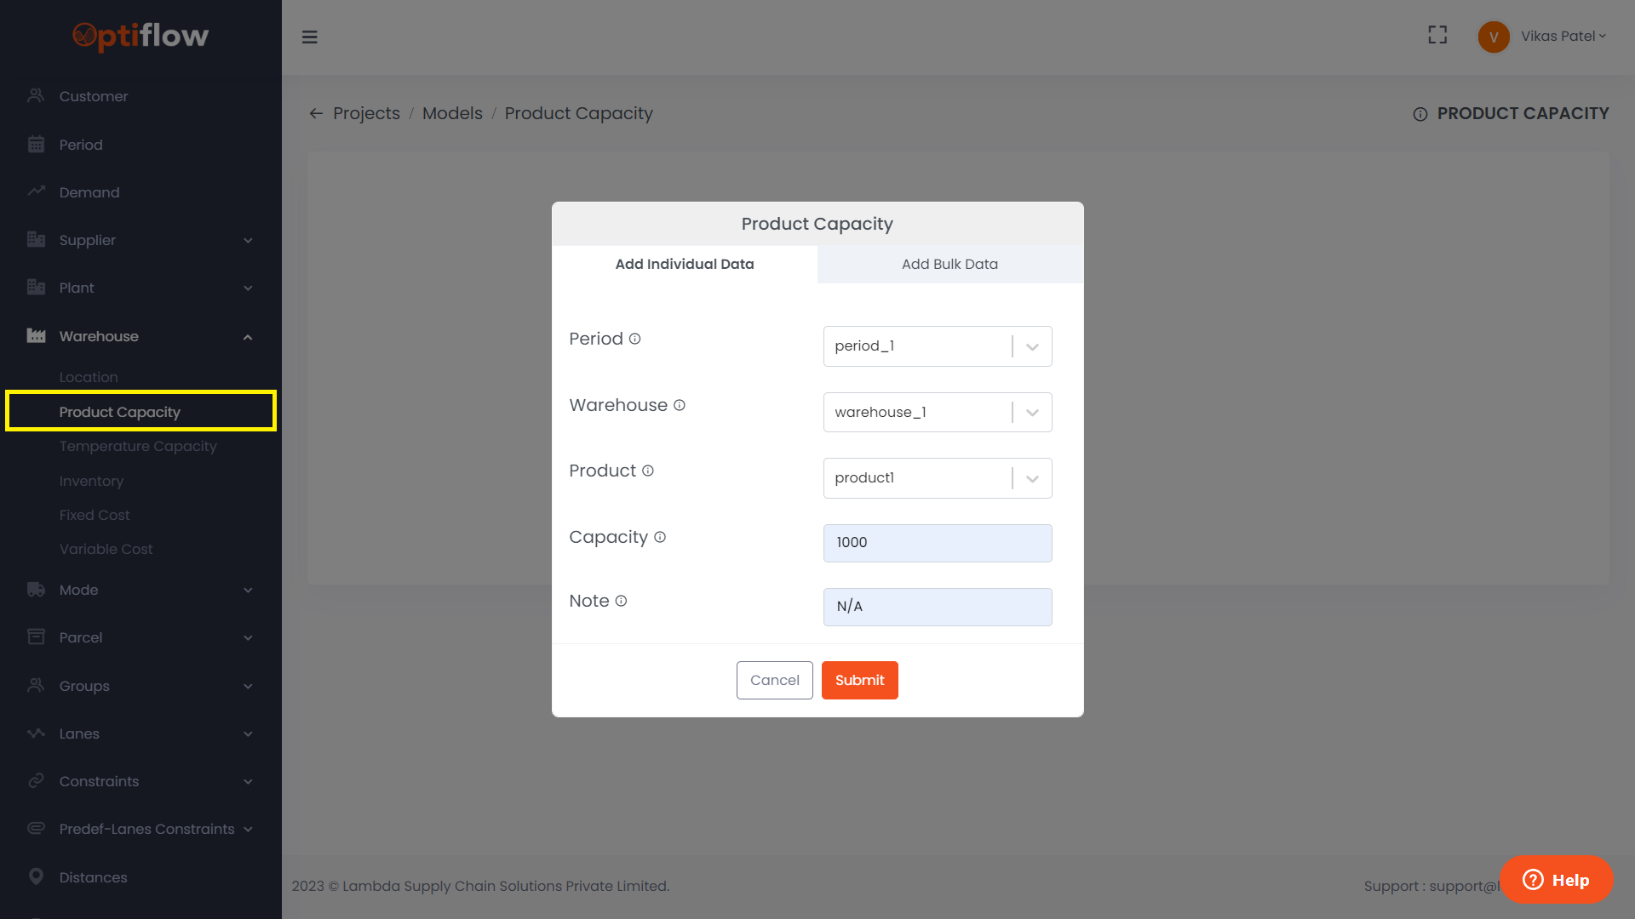The height and width of the screenshot is (919, 1635).
Task: Select the Distances location pin icon
Action: click(x=36, y=876)
